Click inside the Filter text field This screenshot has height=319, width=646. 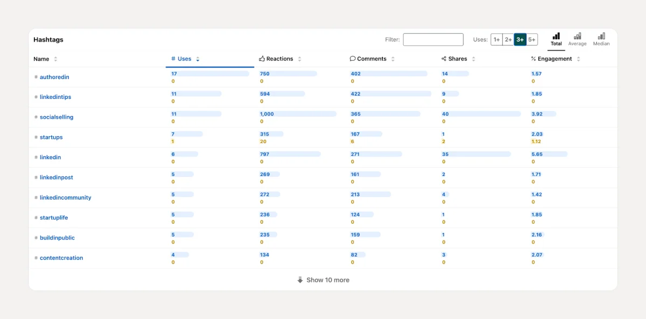click(x=433, y=39)
